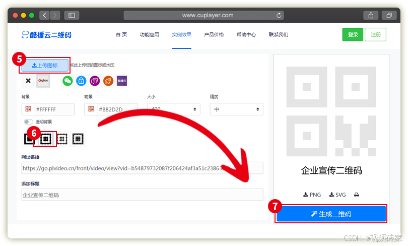
Task: Open the 背景 color picker swatch
Action: pos(28,109)
